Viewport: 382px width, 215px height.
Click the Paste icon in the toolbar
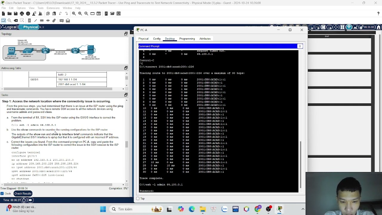[x=54, y=14]
